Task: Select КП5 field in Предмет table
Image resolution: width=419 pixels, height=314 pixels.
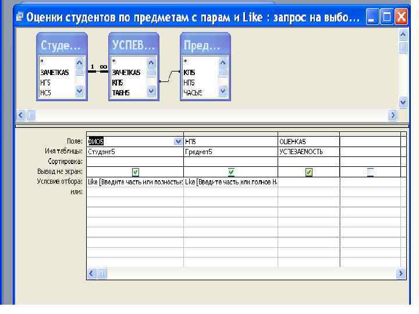Action: 189,72
